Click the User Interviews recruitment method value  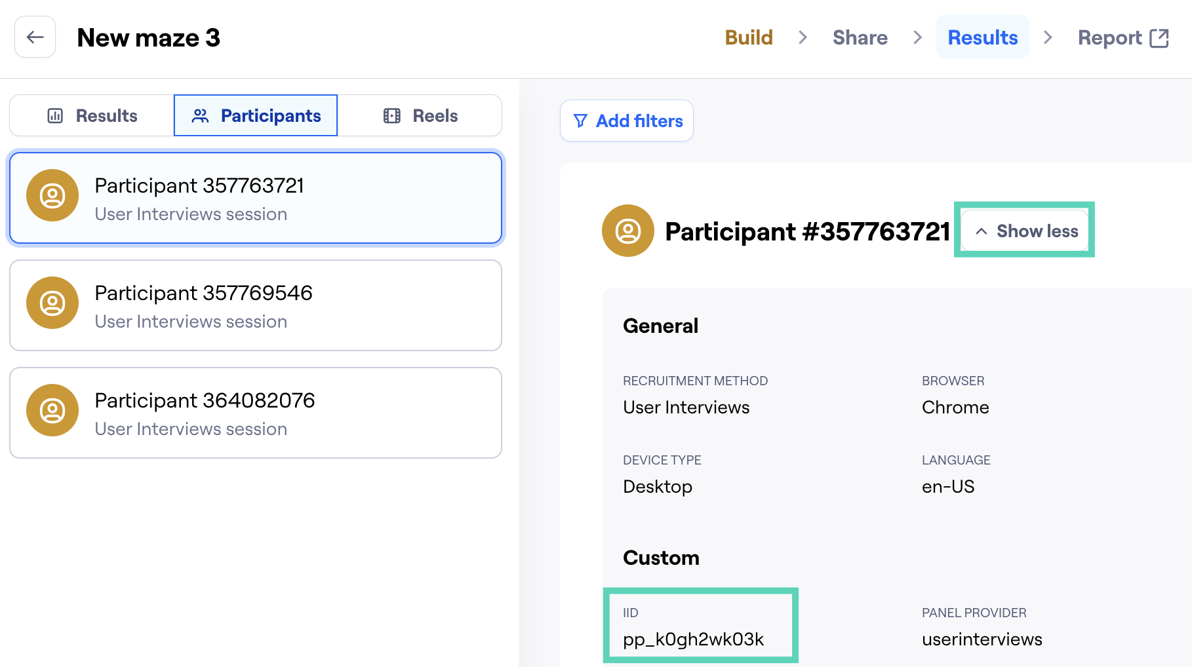tap(686, 408)
